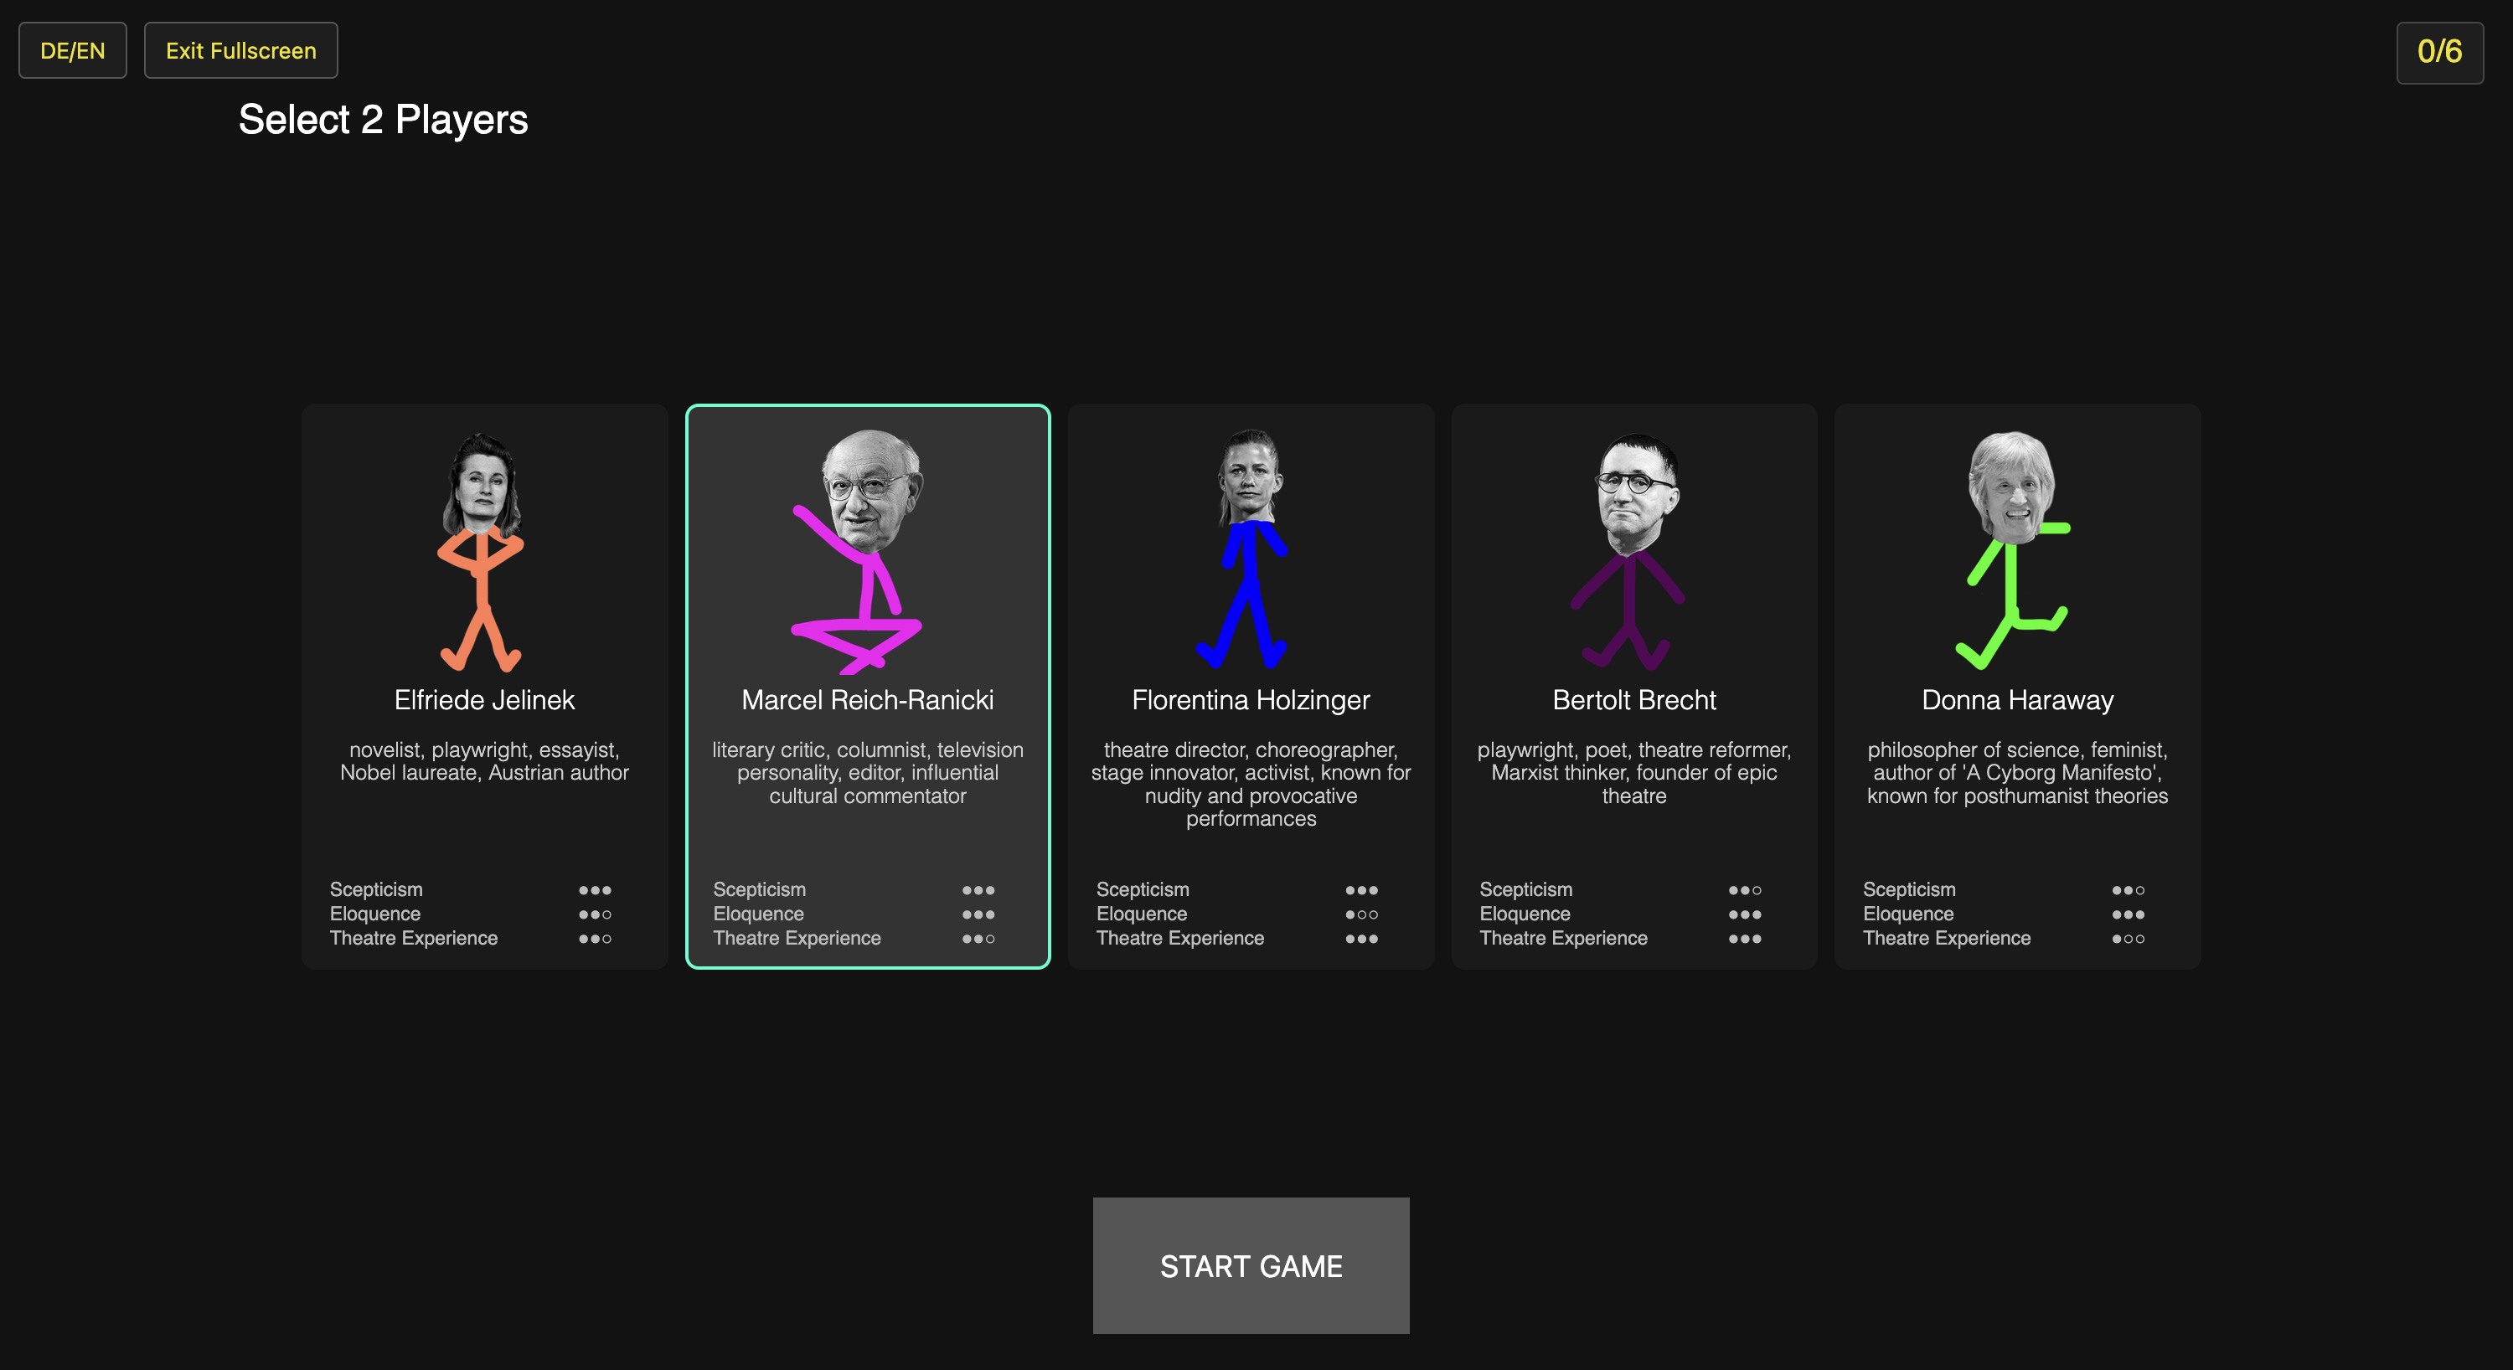Click Jelinek's Scepticism rating dots
The width and height of the screenshot is (2513, 1370).
point(595,890)
